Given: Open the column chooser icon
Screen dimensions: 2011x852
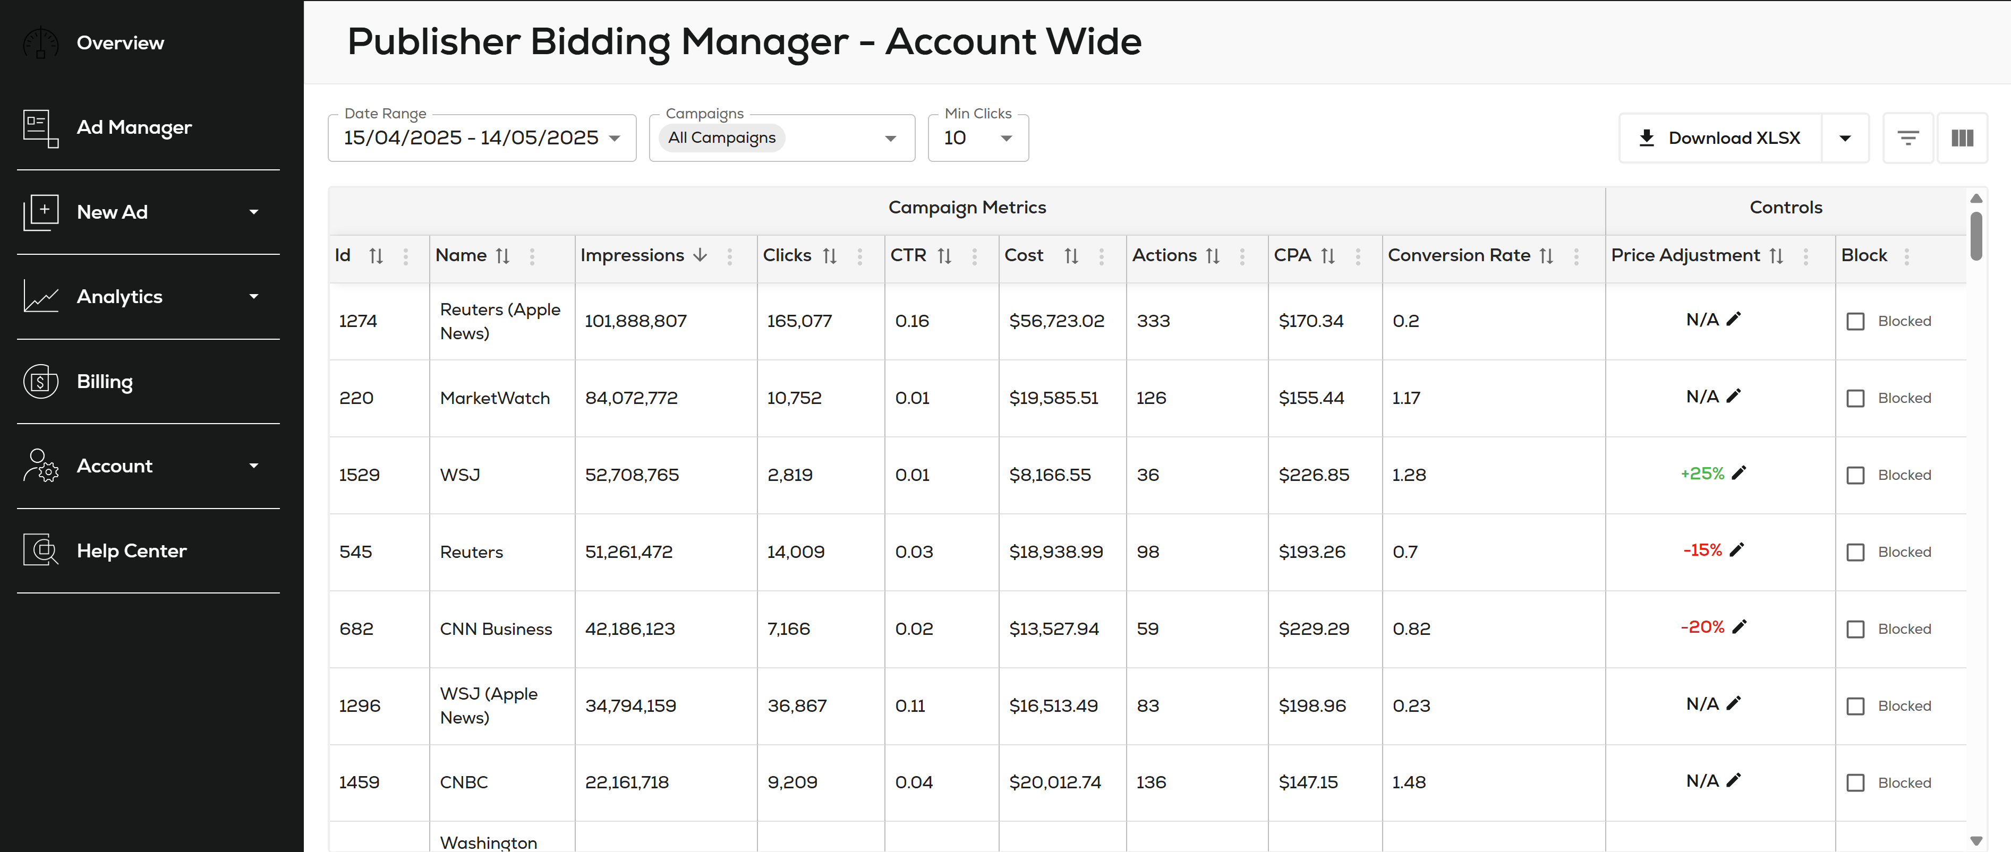Looking at the screenshot, I should (1962, 138).
